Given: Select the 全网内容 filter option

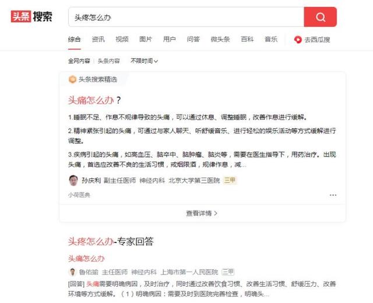Looking at the screenshot, I should tap(79, 61).
